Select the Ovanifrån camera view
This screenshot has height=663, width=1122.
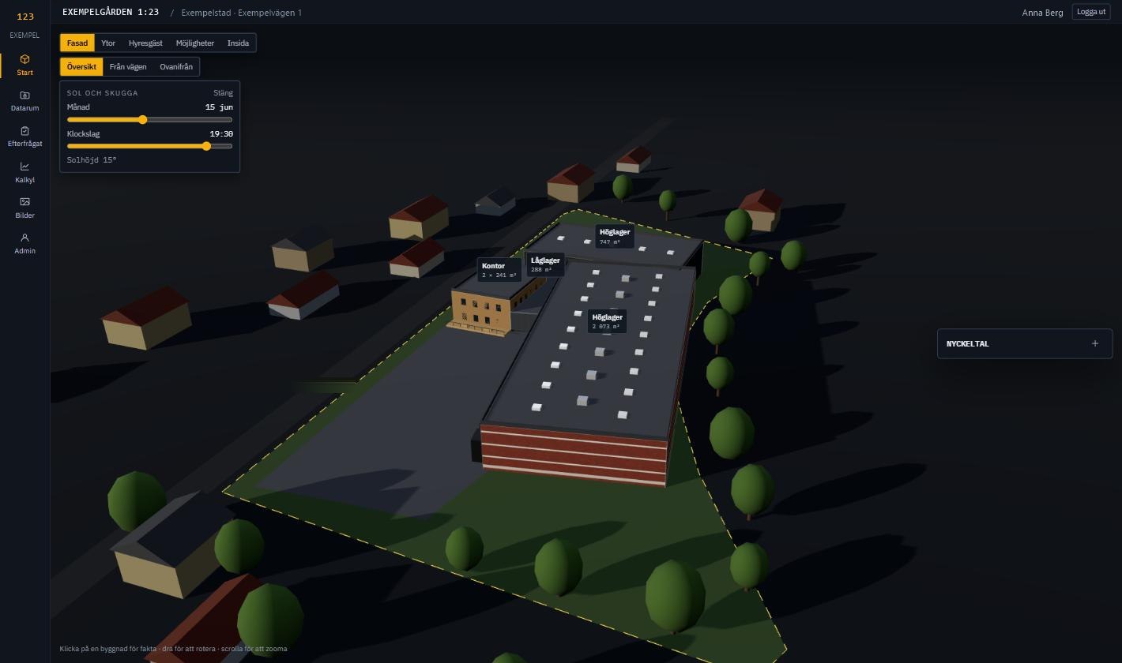point(176,67)
